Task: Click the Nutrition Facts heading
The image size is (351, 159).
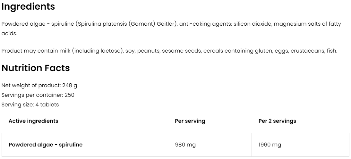Action: coord(36,68)
